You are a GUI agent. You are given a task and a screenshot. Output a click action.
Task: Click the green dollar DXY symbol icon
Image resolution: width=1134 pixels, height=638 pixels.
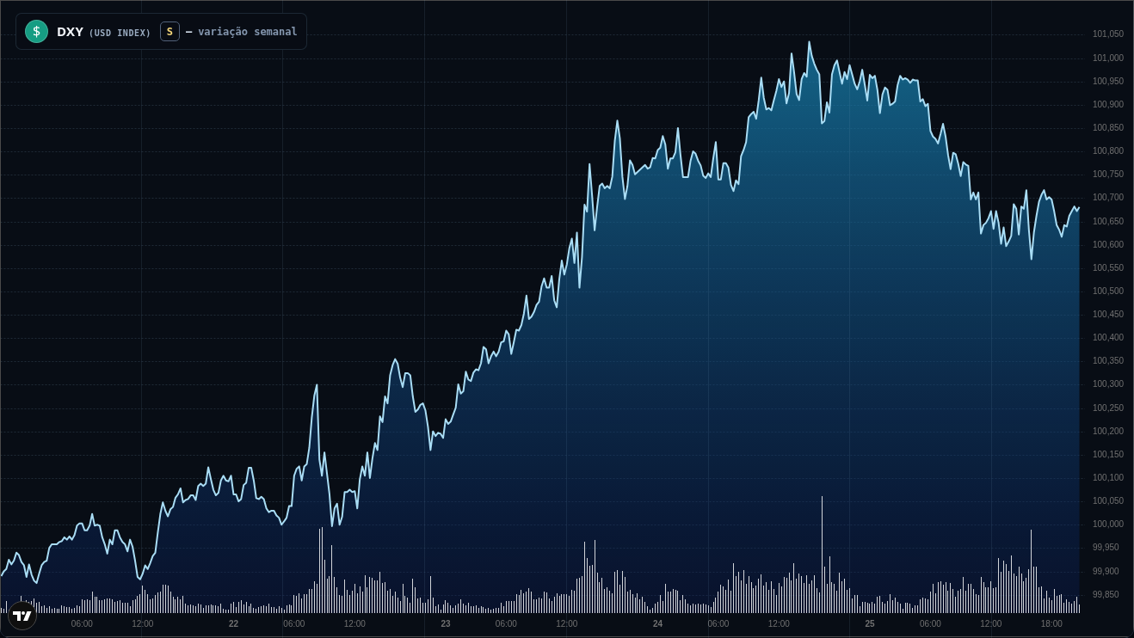click(x=36, y=32)
